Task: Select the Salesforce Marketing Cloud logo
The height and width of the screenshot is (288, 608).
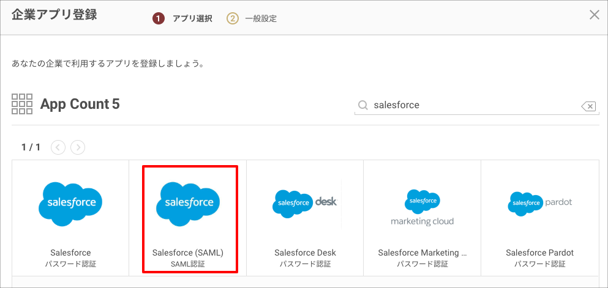Action: [x=422, y=207]
